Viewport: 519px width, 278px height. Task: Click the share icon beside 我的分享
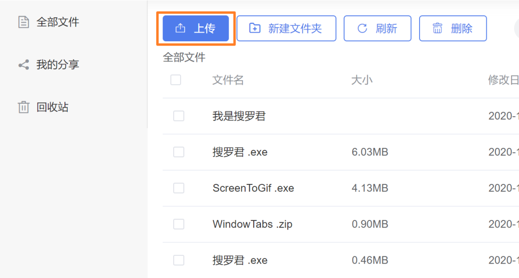[x=24, y=65]
